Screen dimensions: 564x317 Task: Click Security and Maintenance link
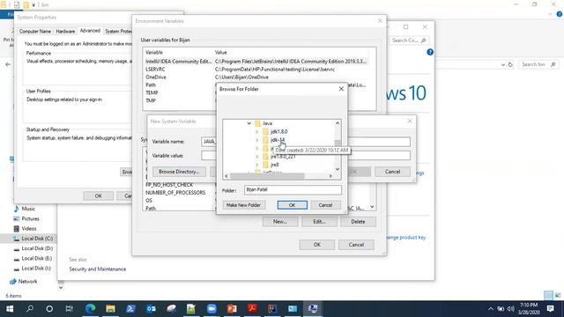coord(98,269)
